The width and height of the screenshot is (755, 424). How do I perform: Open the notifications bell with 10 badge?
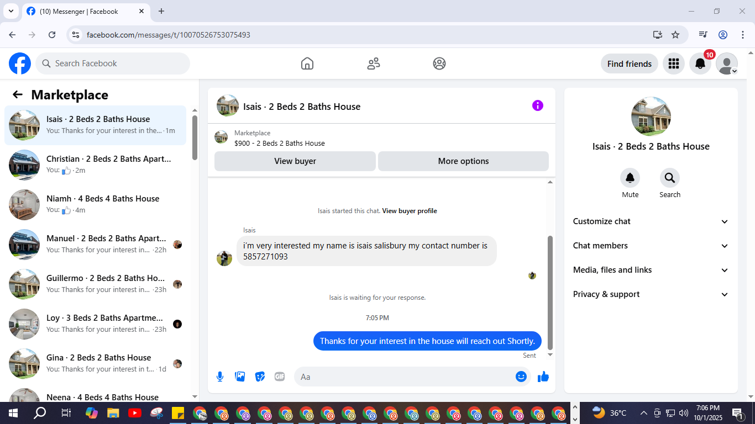[700, 63]
